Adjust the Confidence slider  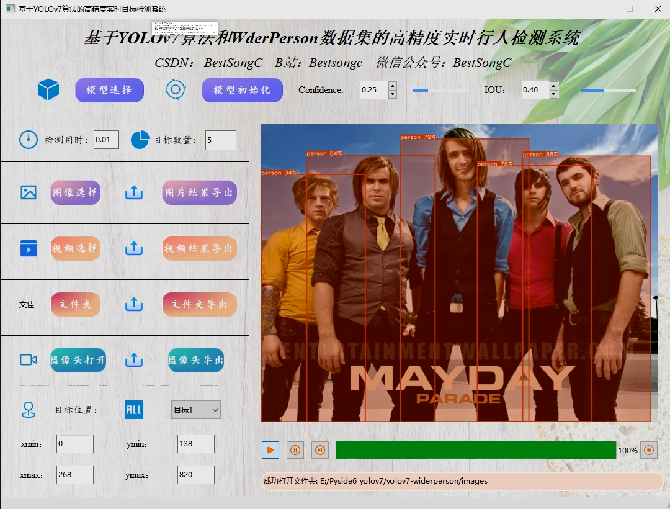(x=440, y=90)
